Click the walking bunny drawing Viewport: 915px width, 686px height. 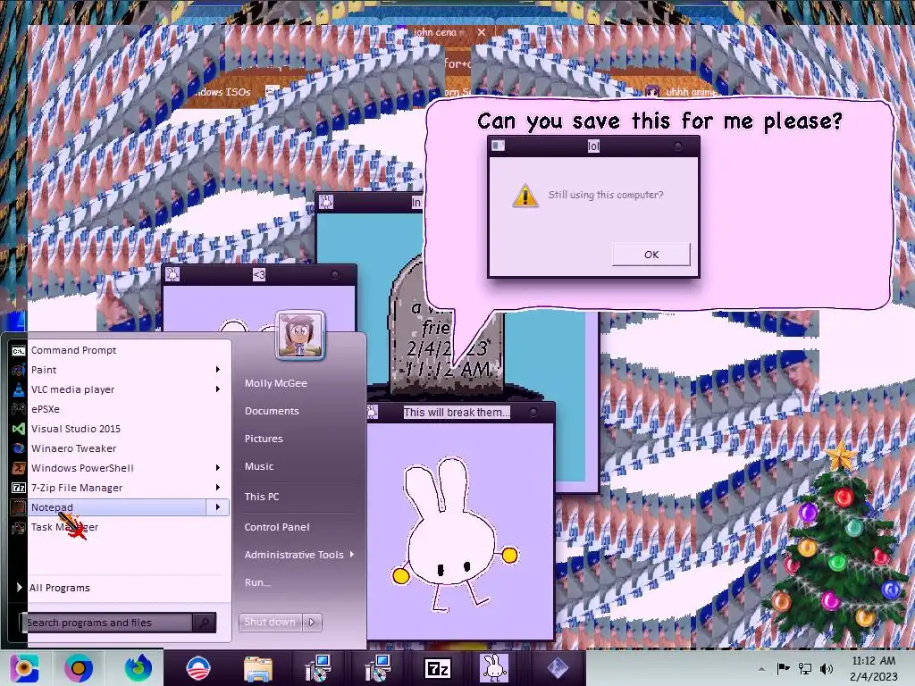coord(454,534)
